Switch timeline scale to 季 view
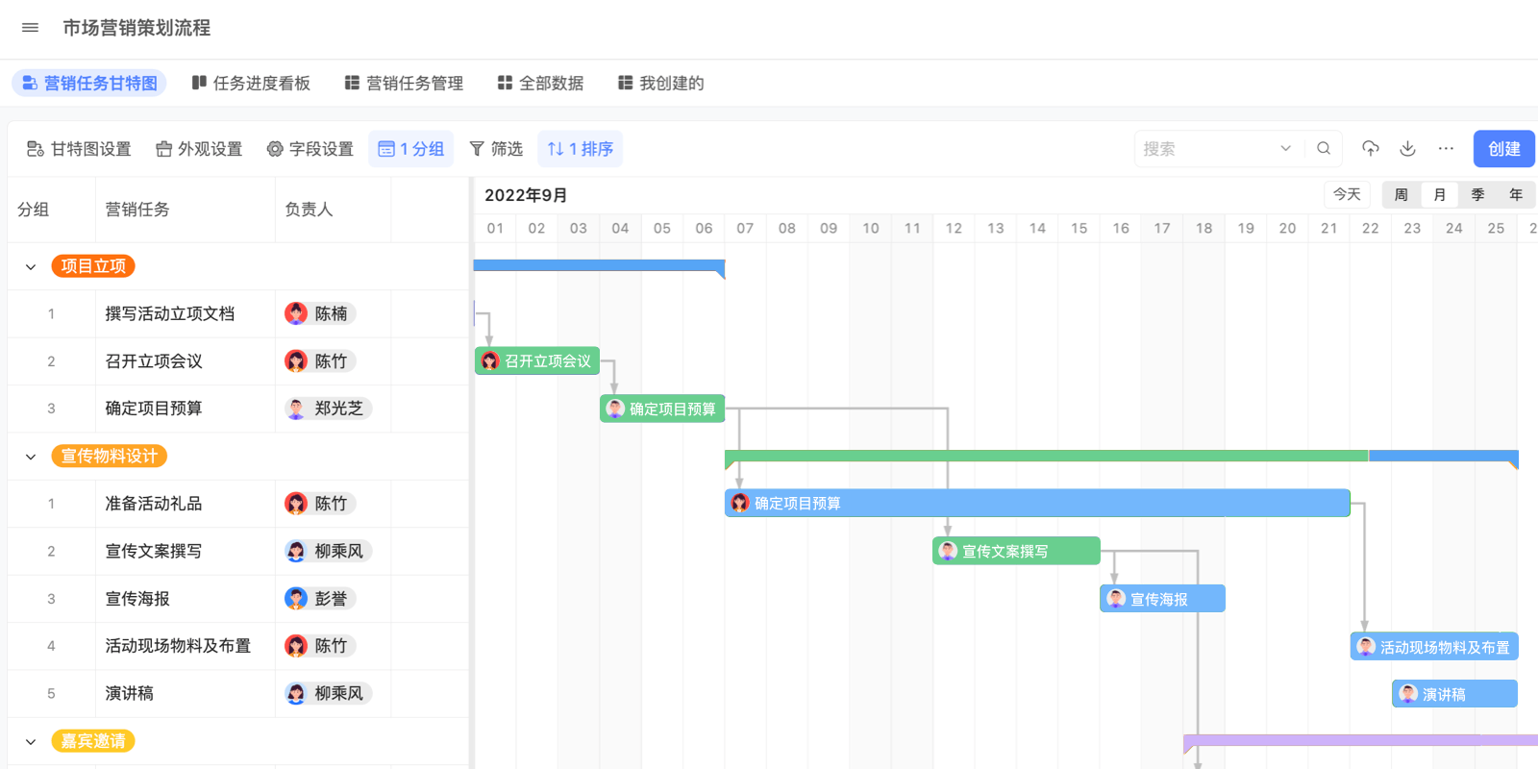Screen dimensions: 1538x769 point(1477,194)
